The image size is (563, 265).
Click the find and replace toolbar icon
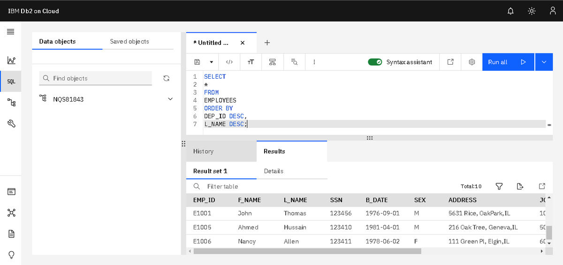[294, 62]
